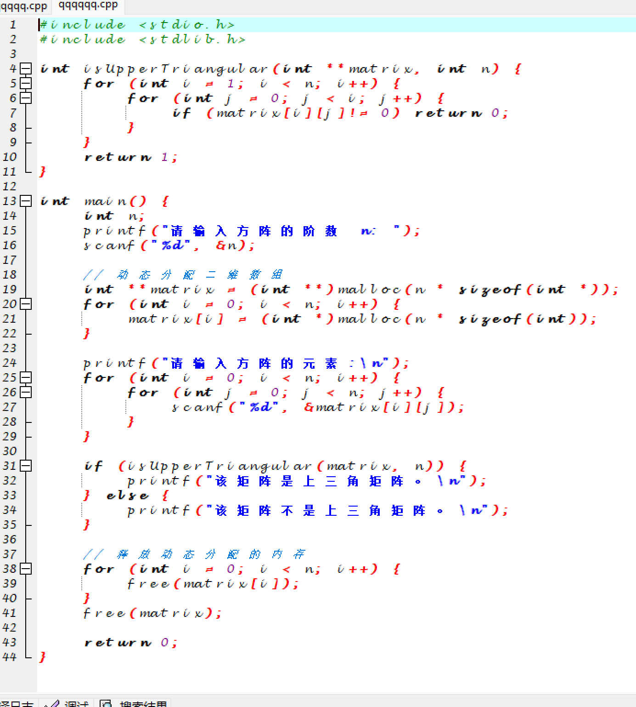Click the 'matrix[i] = (int *)malloc' line
This screenshot has width=636, height=707.
click(x=362, y=319)
